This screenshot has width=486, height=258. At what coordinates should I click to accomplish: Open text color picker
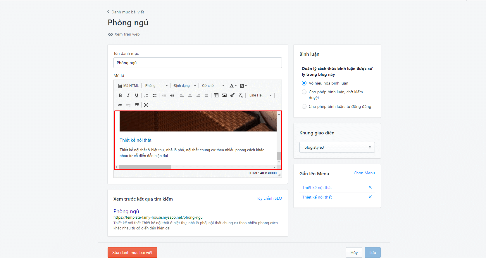point(233,86)
